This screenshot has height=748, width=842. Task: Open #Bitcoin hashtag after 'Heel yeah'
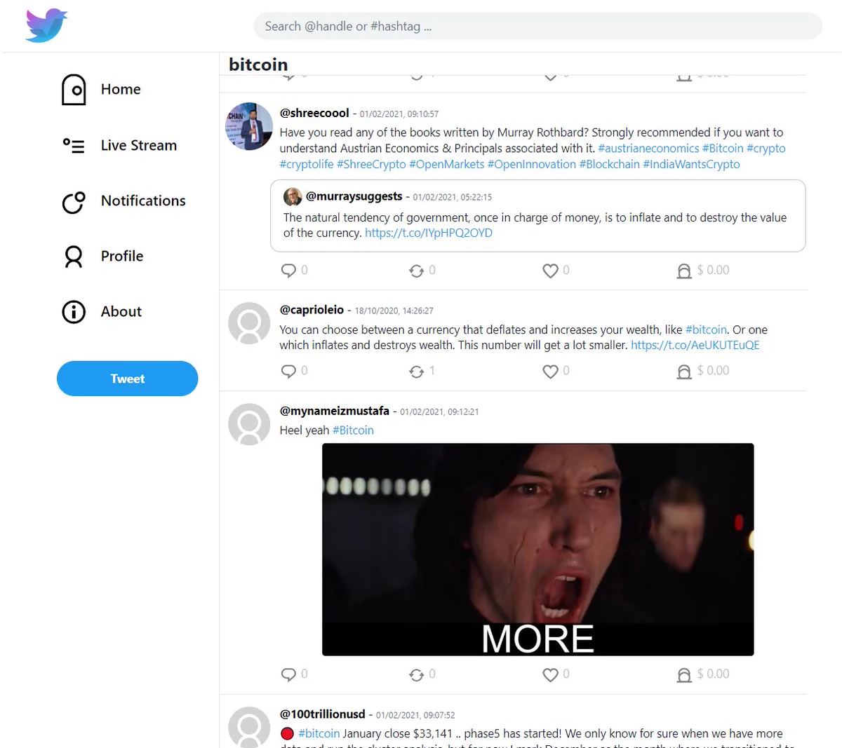click(353, 430)
